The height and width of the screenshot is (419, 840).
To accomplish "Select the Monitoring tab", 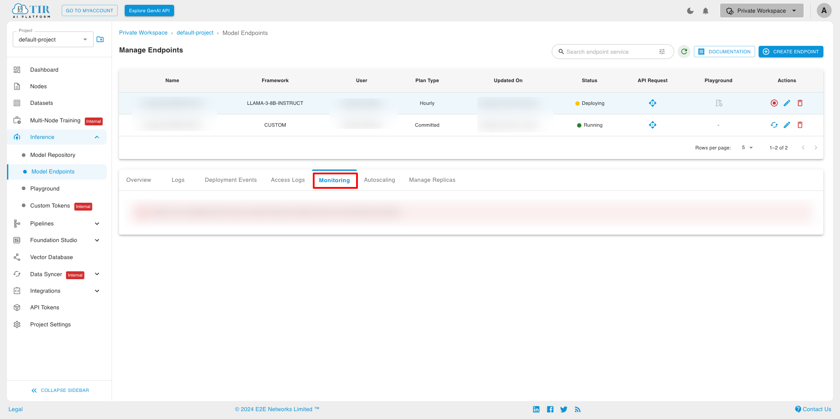I will pos(334,180).
